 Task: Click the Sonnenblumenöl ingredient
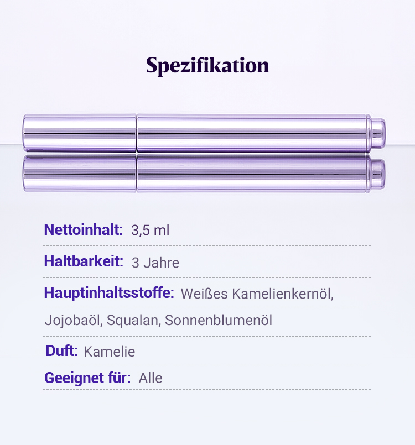click(219, 321)
